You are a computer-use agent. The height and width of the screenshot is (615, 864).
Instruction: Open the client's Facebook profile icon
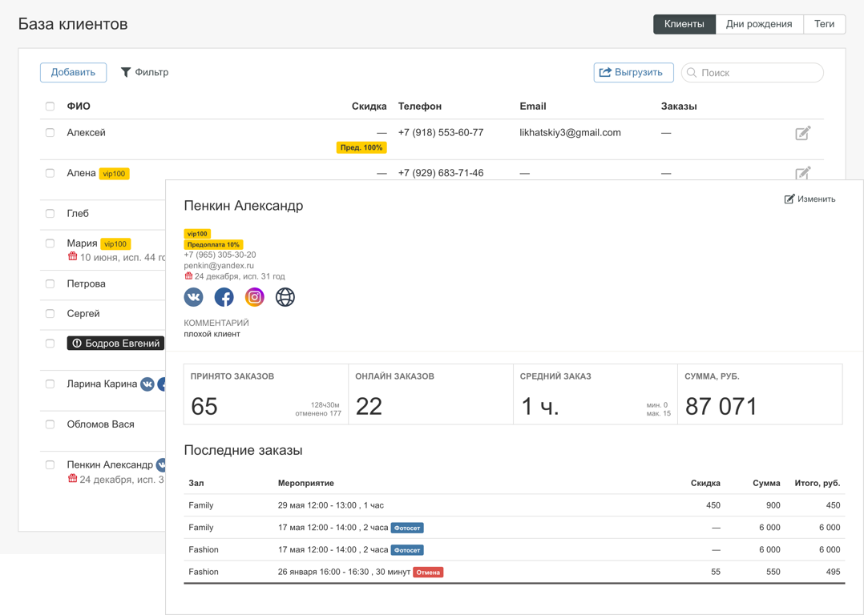point(224,296)
